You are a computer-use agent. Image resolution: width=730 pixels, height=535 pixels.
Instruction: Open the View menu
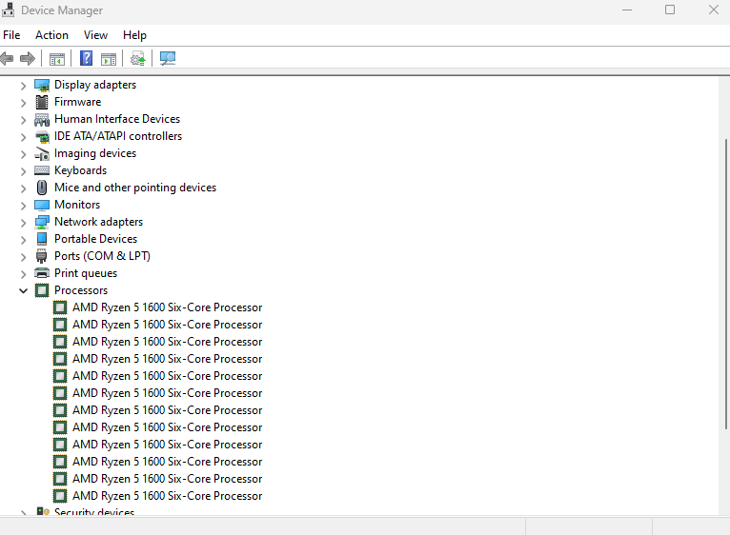click(95, 35)
